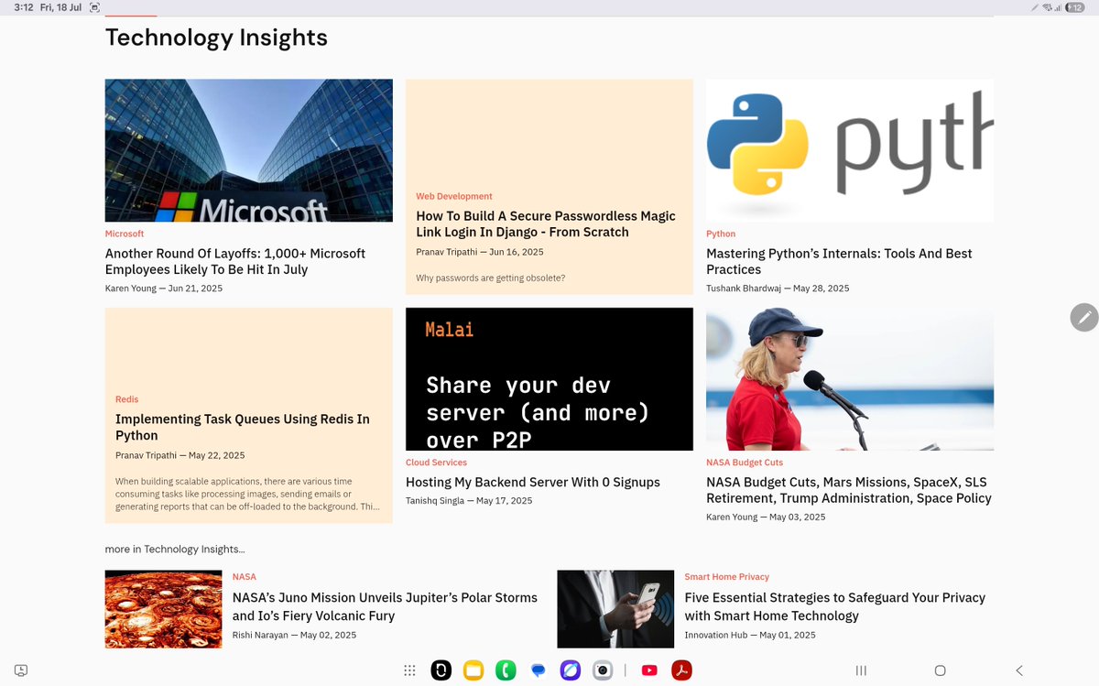Tap the floating pencil edit button
The width and height of the screenshot is (1099, 686).
click(1084, 317)
